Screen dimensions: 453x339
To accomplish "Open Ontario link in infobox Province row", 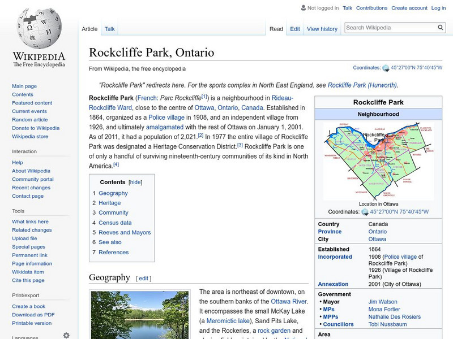I will 377,232.
